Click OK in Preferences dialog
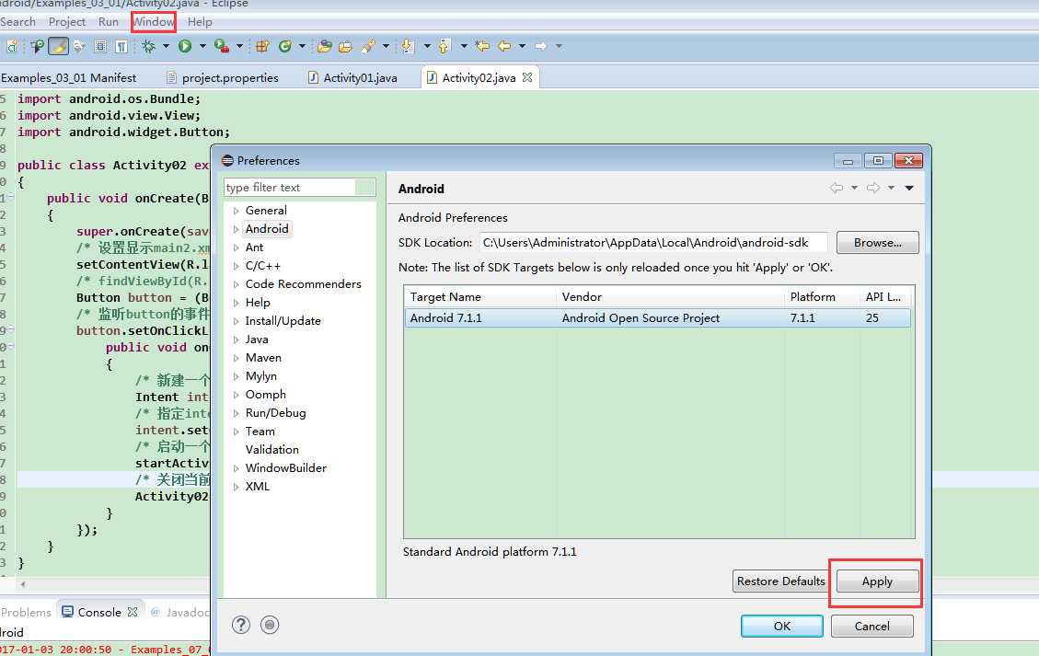 coord(782,627)
